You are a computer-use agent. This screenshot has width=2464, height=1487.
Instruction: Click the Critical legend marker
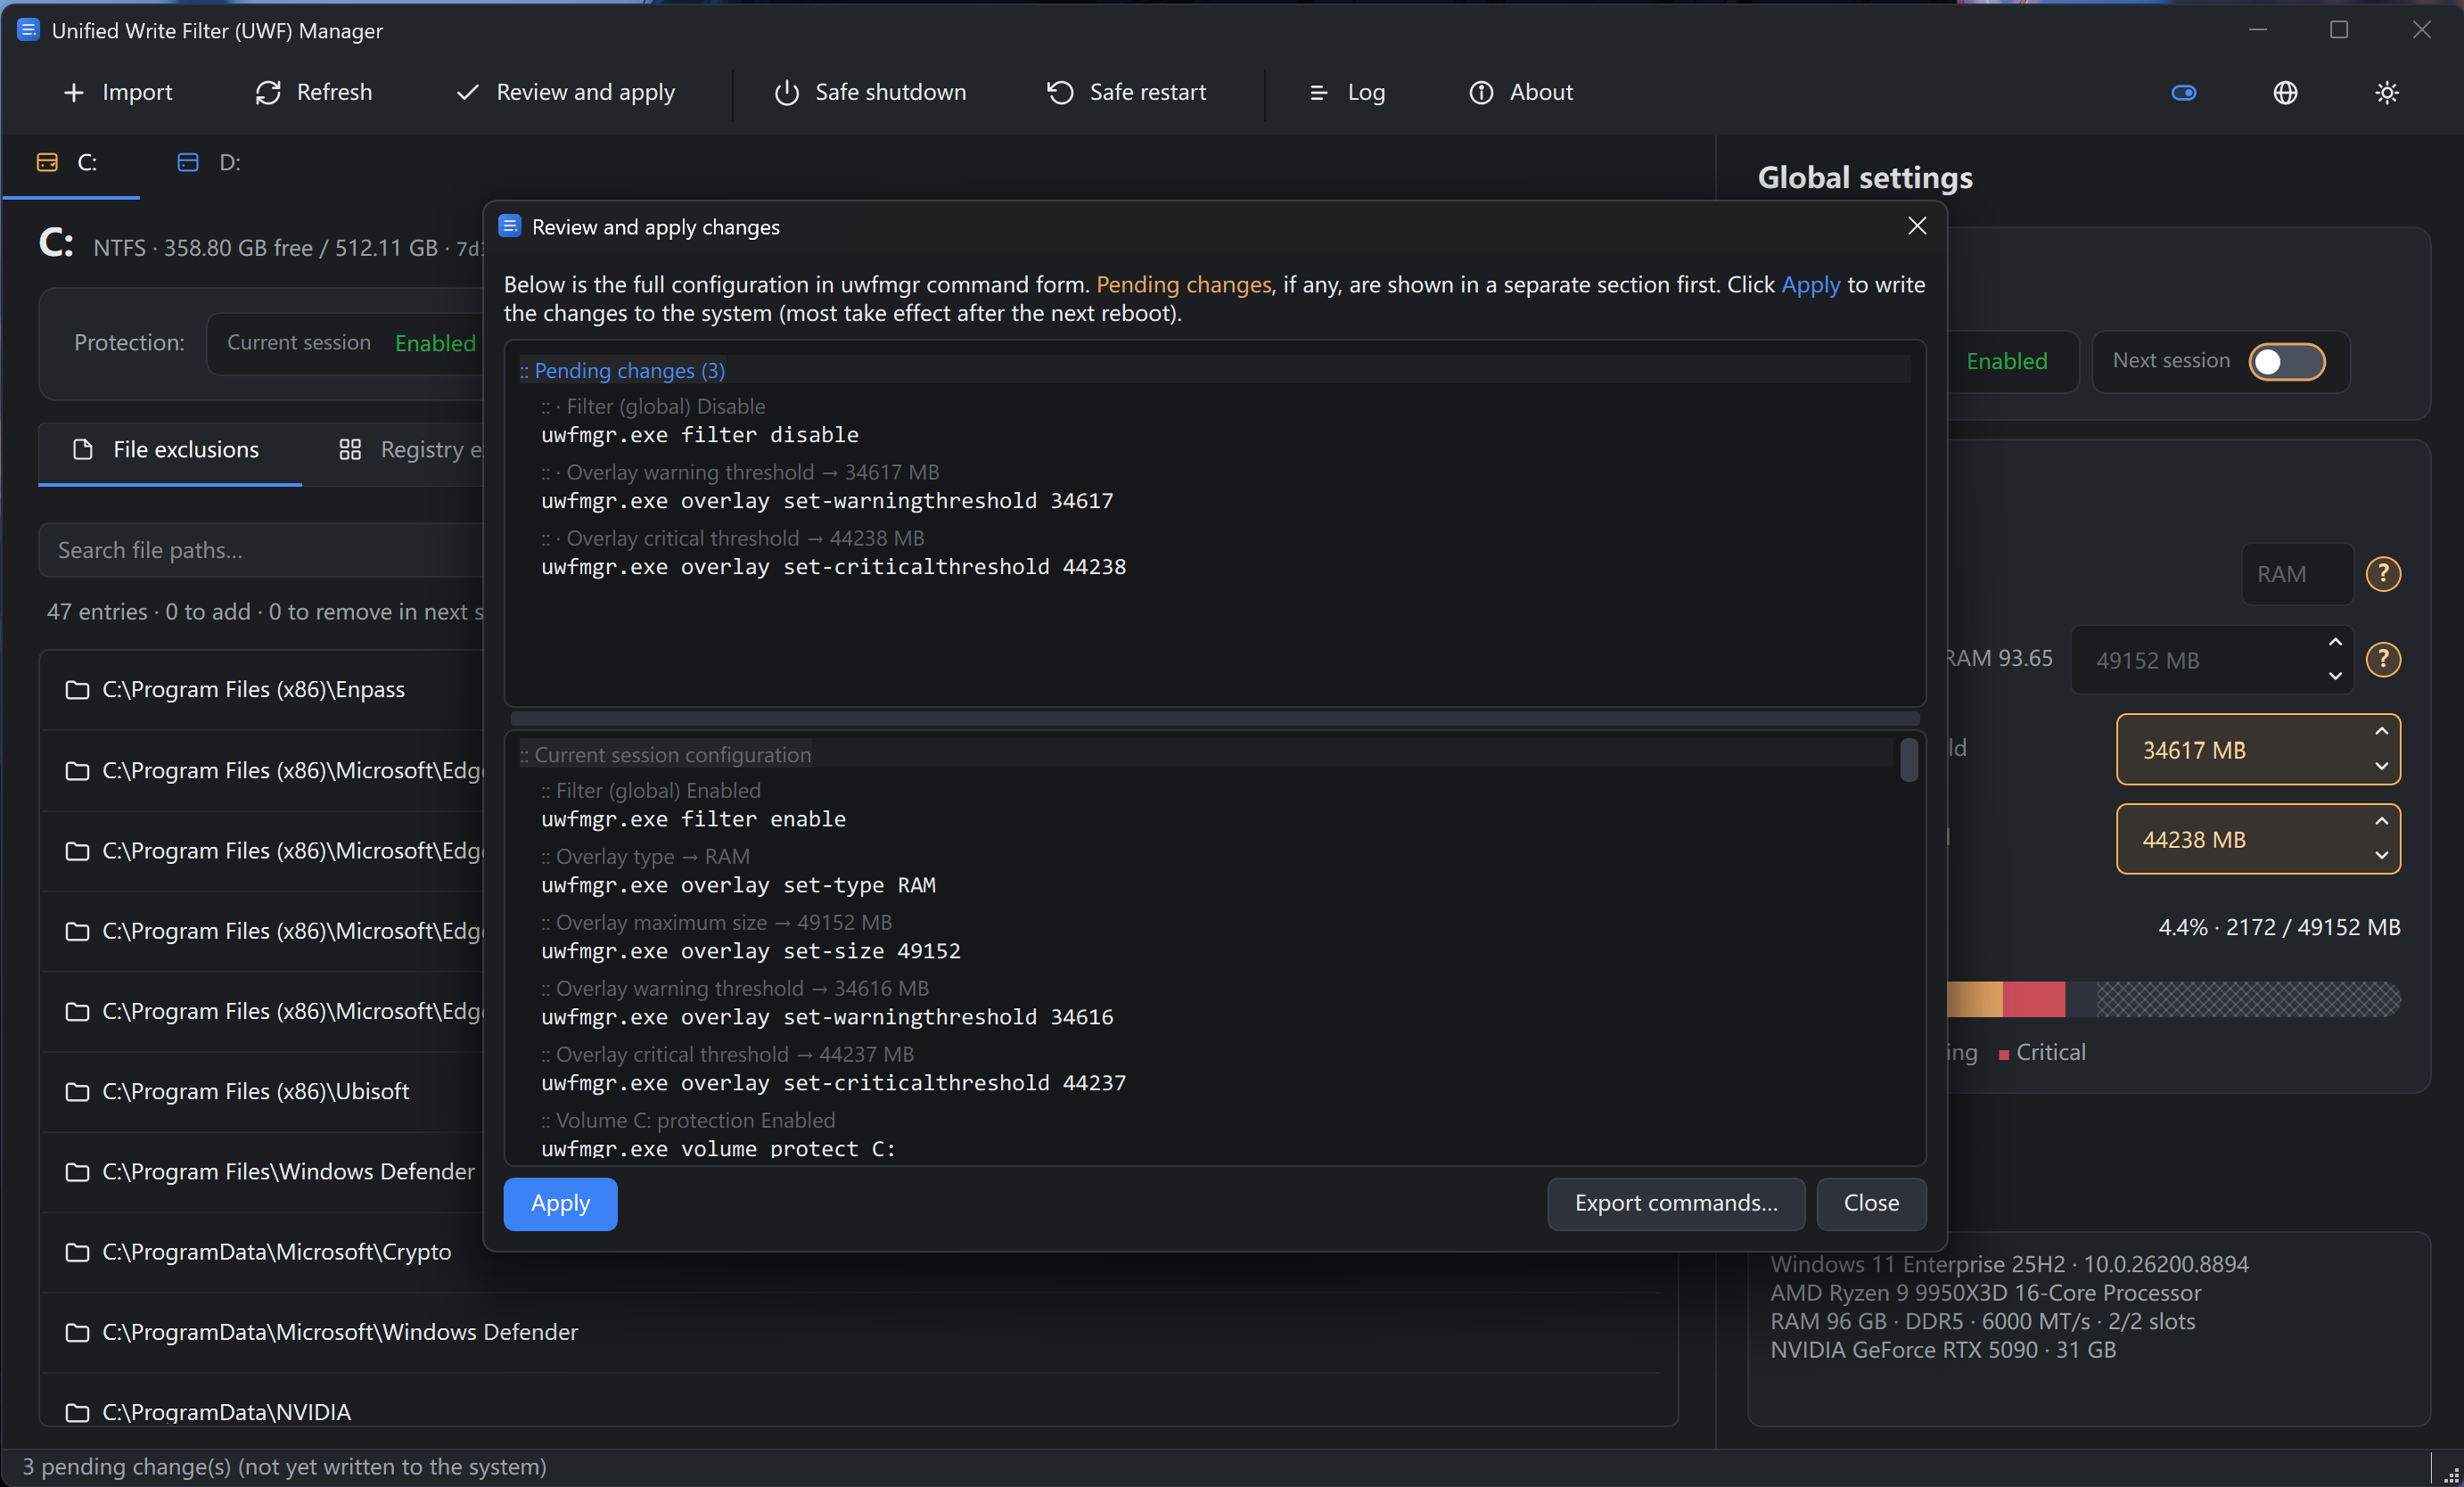click(x=2004, y=1055)
